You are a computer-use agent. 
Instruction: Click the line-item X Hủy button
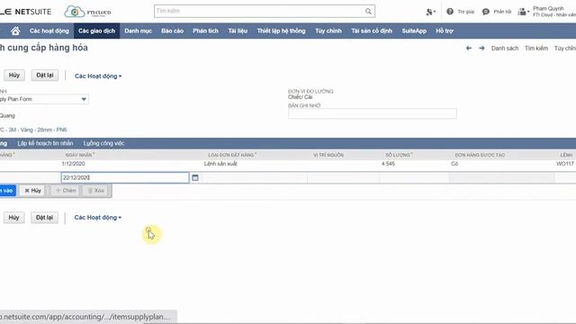33,191
